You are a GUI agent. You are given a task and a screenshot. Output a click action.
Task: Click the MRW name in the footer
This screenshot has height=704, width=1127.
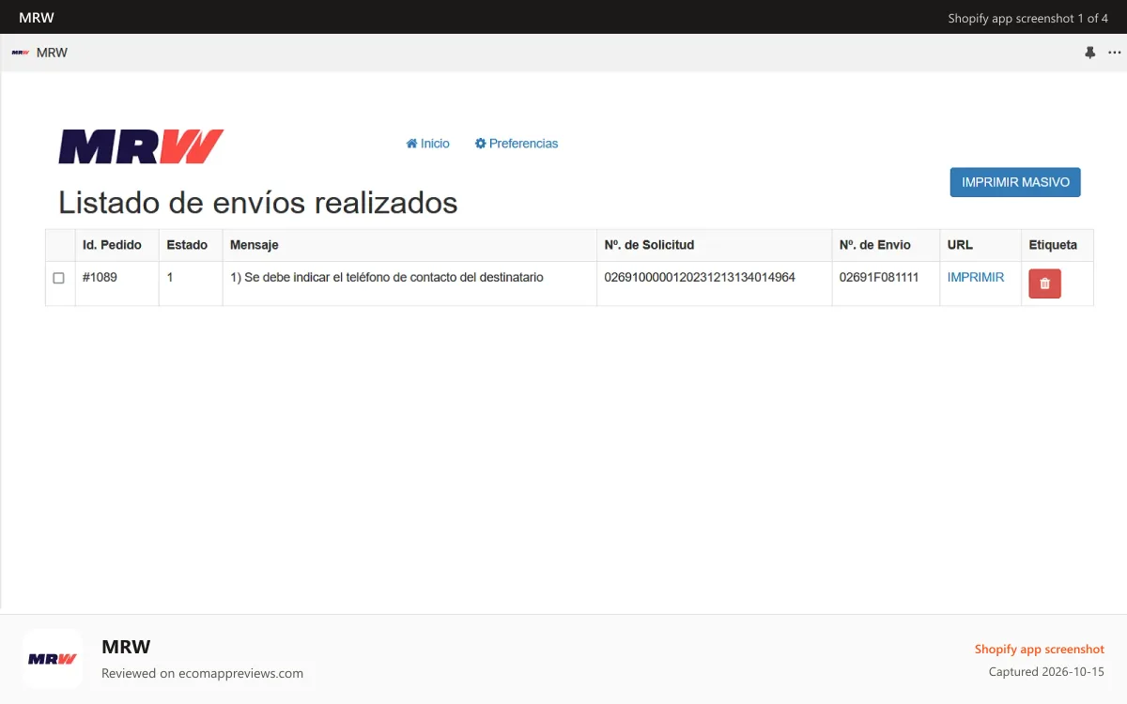coord(126,647)
